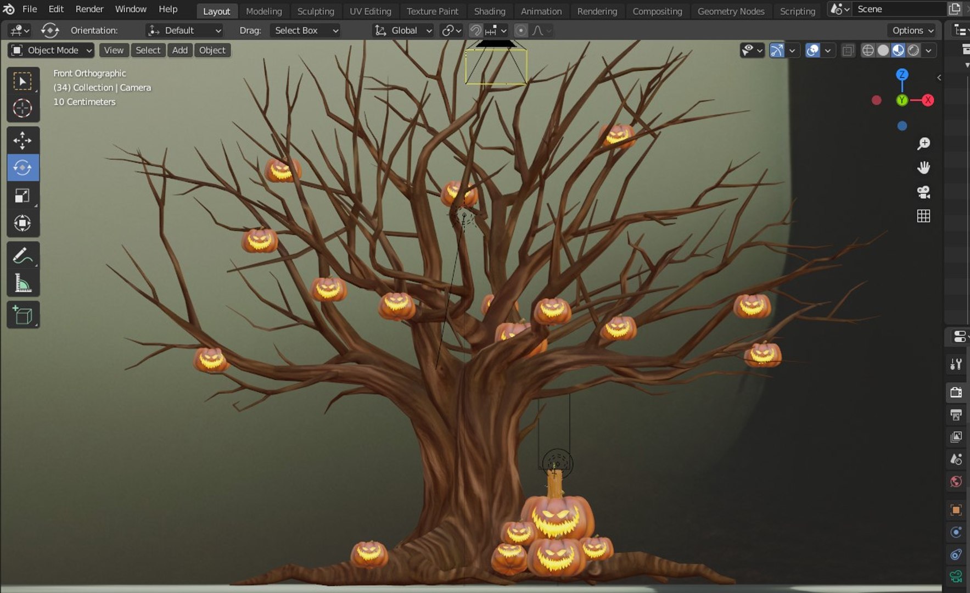The width and height of the screenshot is (970, 593).
Task: Open the viewport Object menu
Action: pos(212,51)
